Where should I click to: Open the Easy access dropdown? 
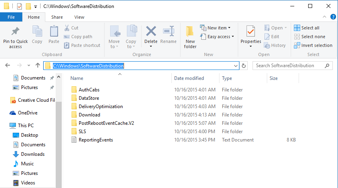point(221,37)
